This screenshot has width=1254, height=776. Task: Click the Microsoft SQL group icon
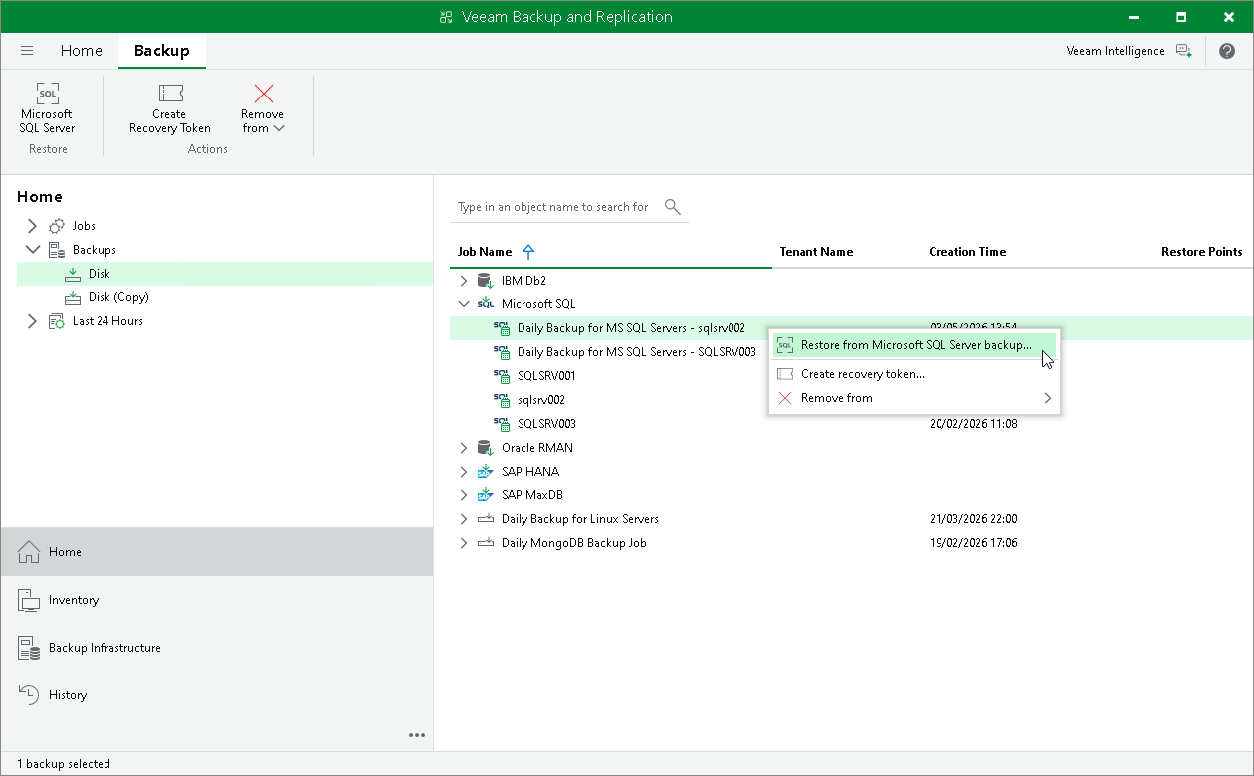(486, 304)
